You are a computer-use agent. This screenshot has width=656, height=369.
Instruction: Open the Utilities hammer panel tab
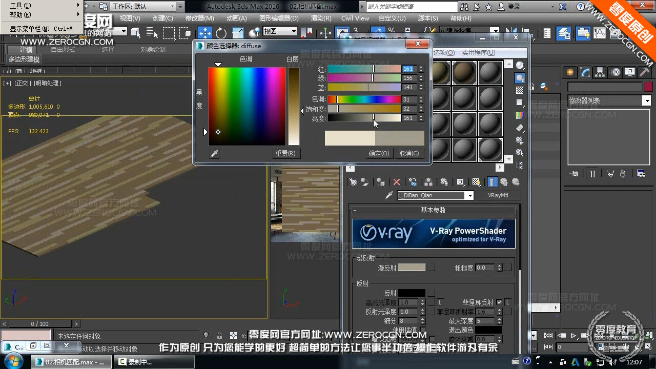point(644,72)
